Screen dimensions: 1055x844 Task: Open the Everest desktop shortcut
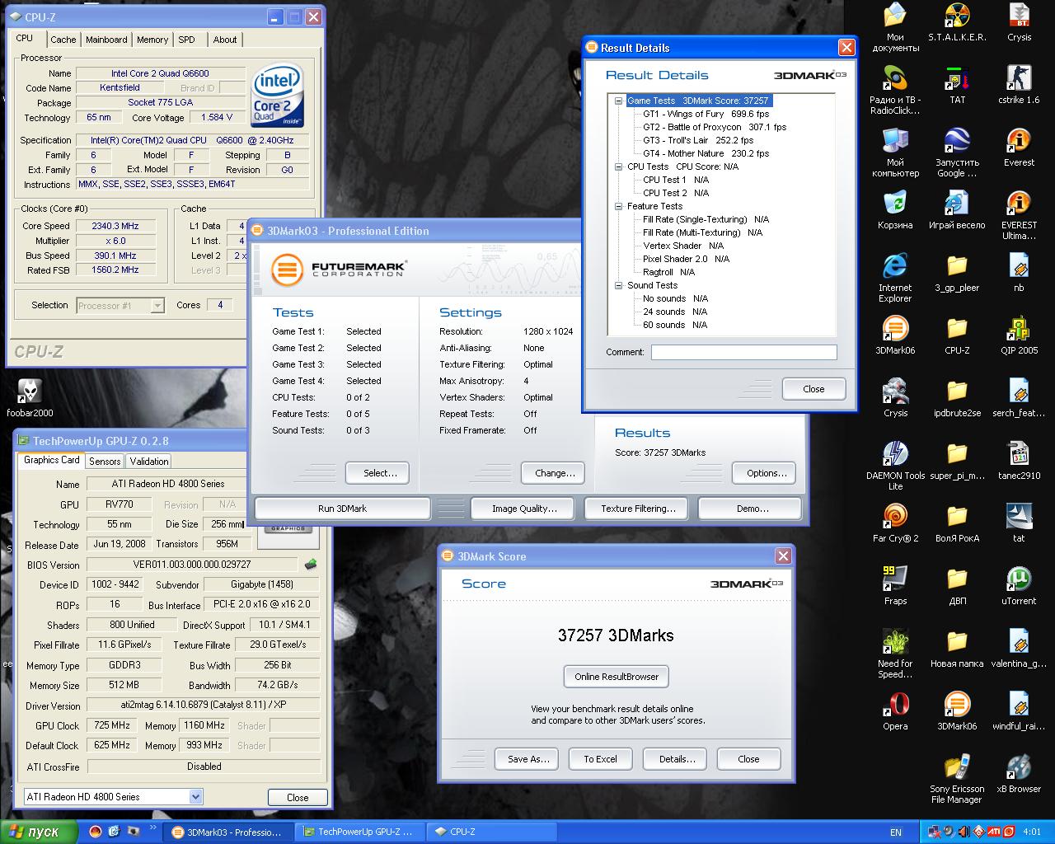1019,148
